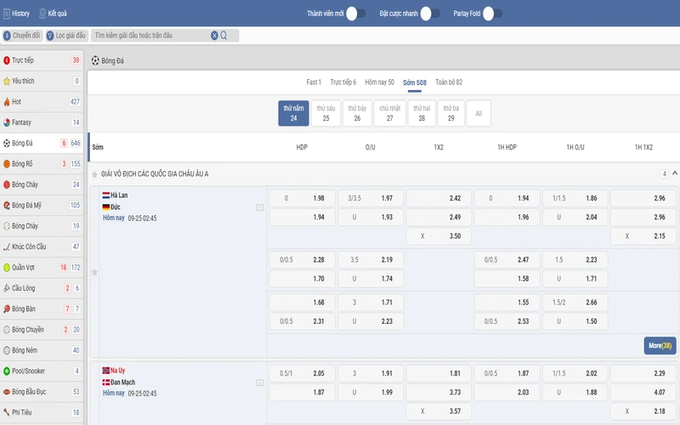Viewport: 680px width, 425px height.
Task: Bet Na Uy handicap 0.5/1 odds 2.05
Action: coord(303,373)
